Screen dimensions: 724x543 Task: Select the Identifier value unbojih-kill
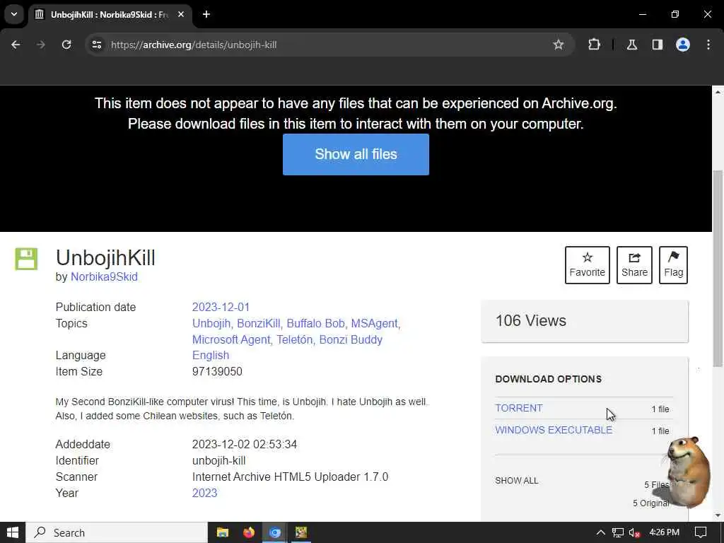tap(219, 461)
